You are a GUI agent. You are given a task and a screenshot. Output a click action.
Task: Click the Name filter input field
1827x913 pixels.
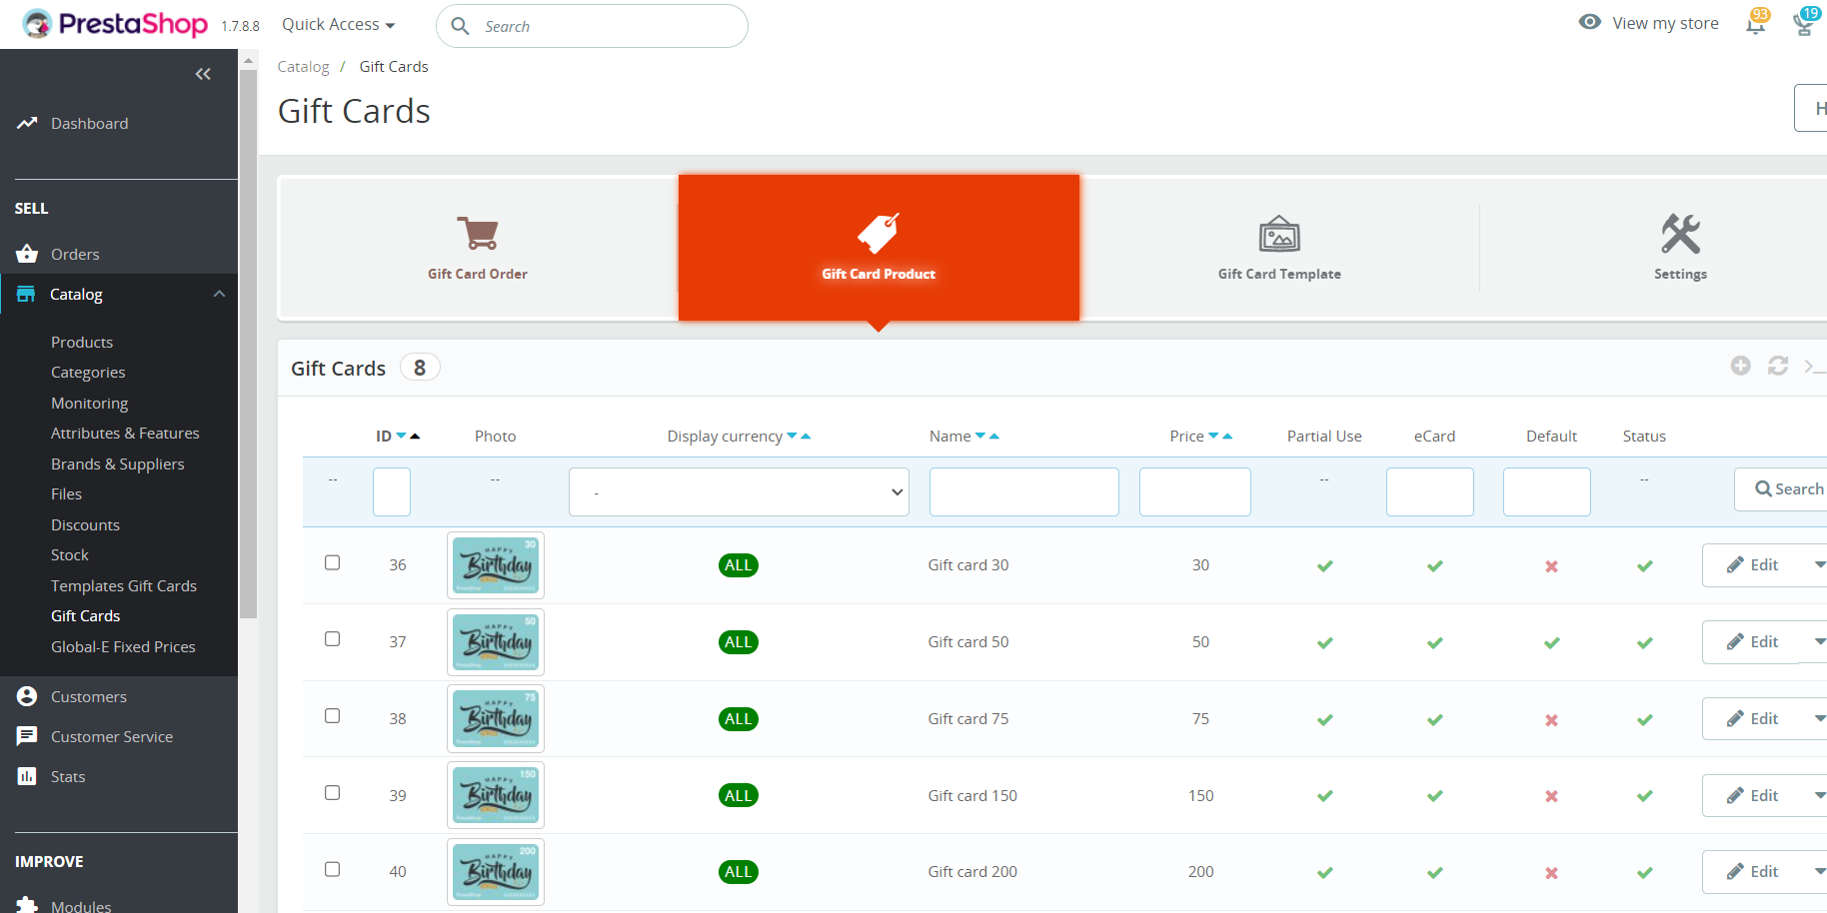point(1023,492)
